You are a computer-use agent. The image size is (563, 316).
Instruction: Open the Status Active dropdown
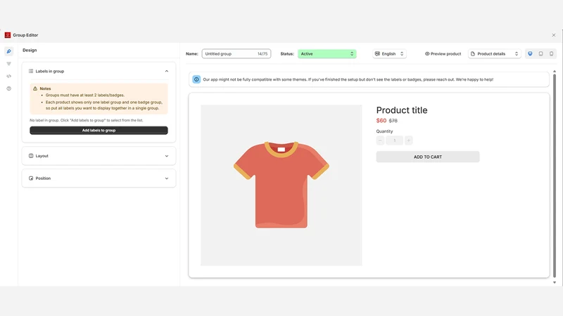327,54
